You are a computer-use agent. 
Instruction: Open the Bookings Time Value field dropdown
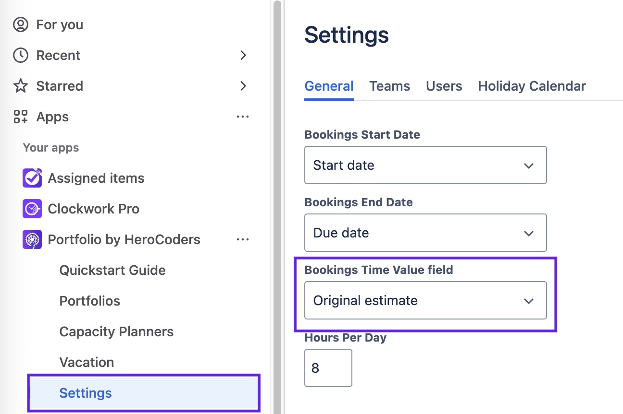(x=425, y=300)
